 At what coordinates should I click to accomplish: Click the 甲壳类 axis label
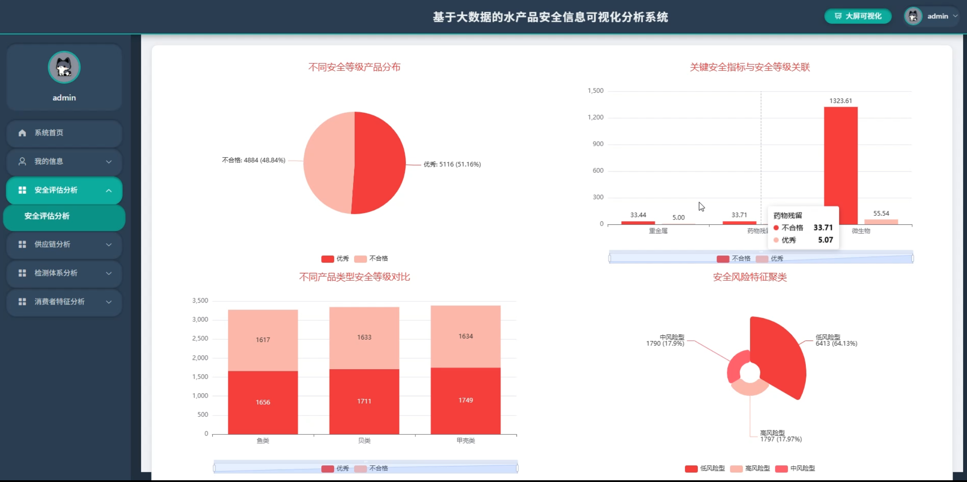coord(466,441)
